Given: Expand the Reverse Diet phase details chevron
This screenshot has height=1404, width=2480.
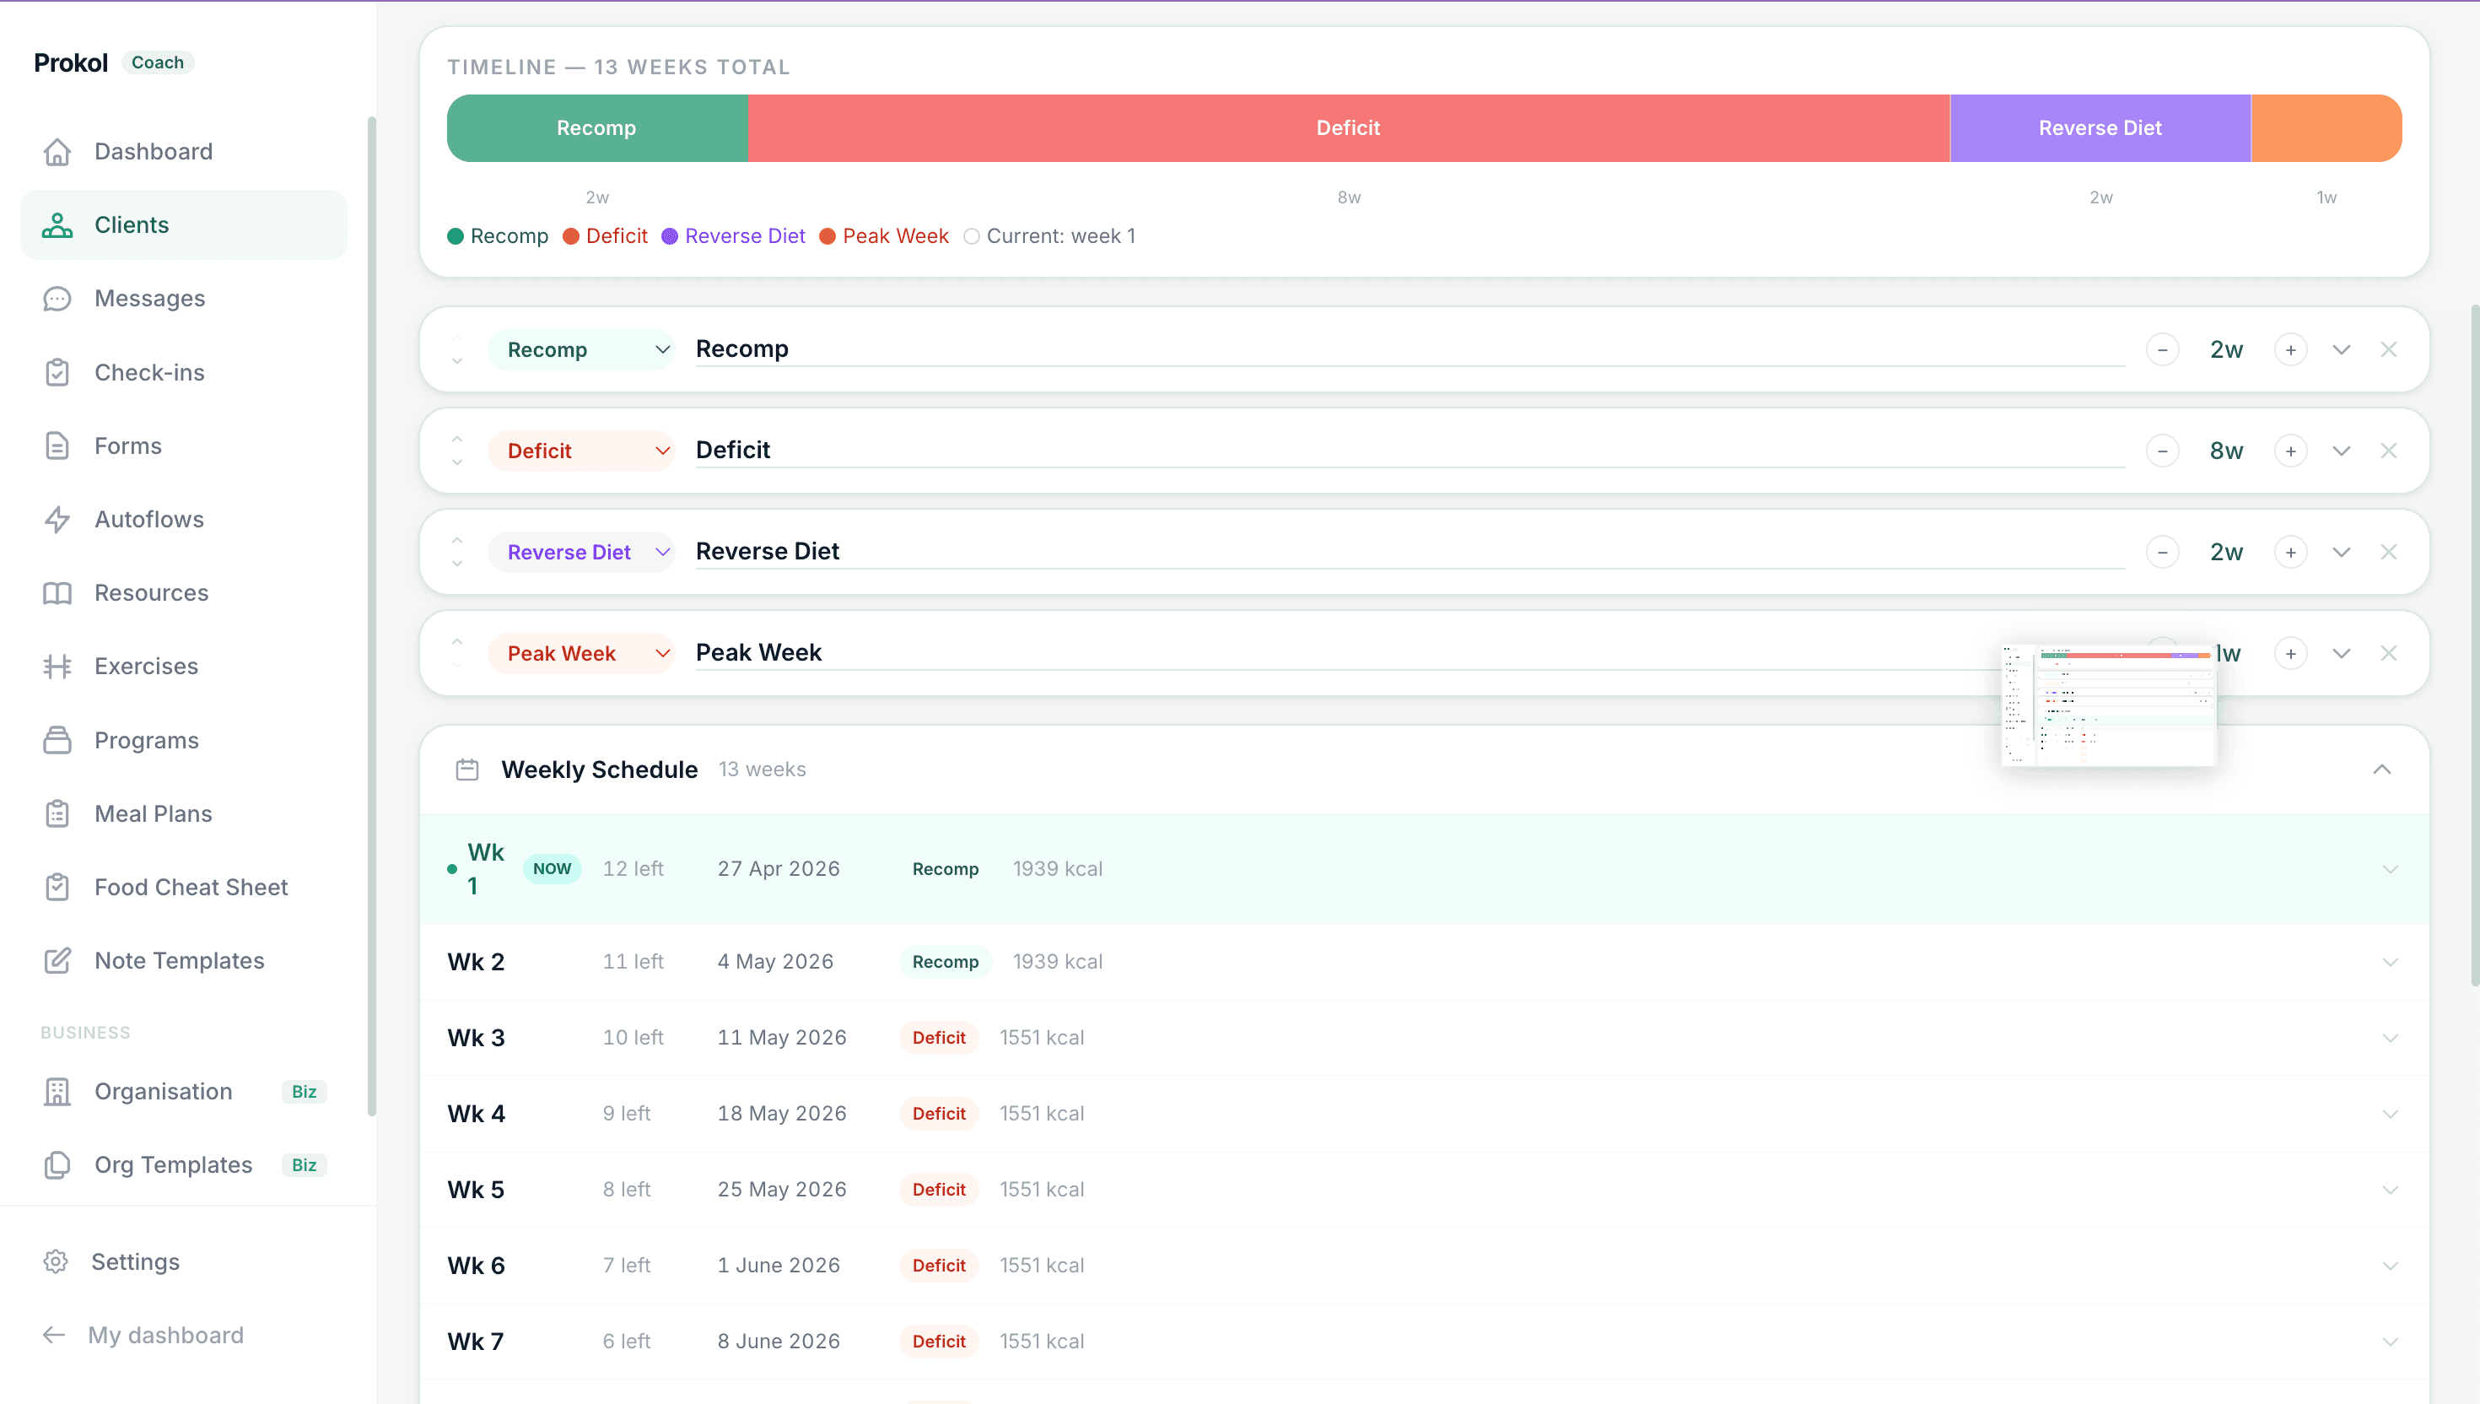Looking at the screenshot, I should (2341, 552).
